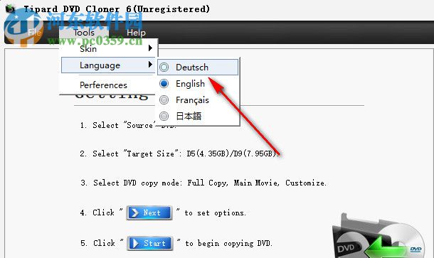Screen dimensions: 434x258
Task: Select Deutsch language radio button
Action: pos(164,68)
